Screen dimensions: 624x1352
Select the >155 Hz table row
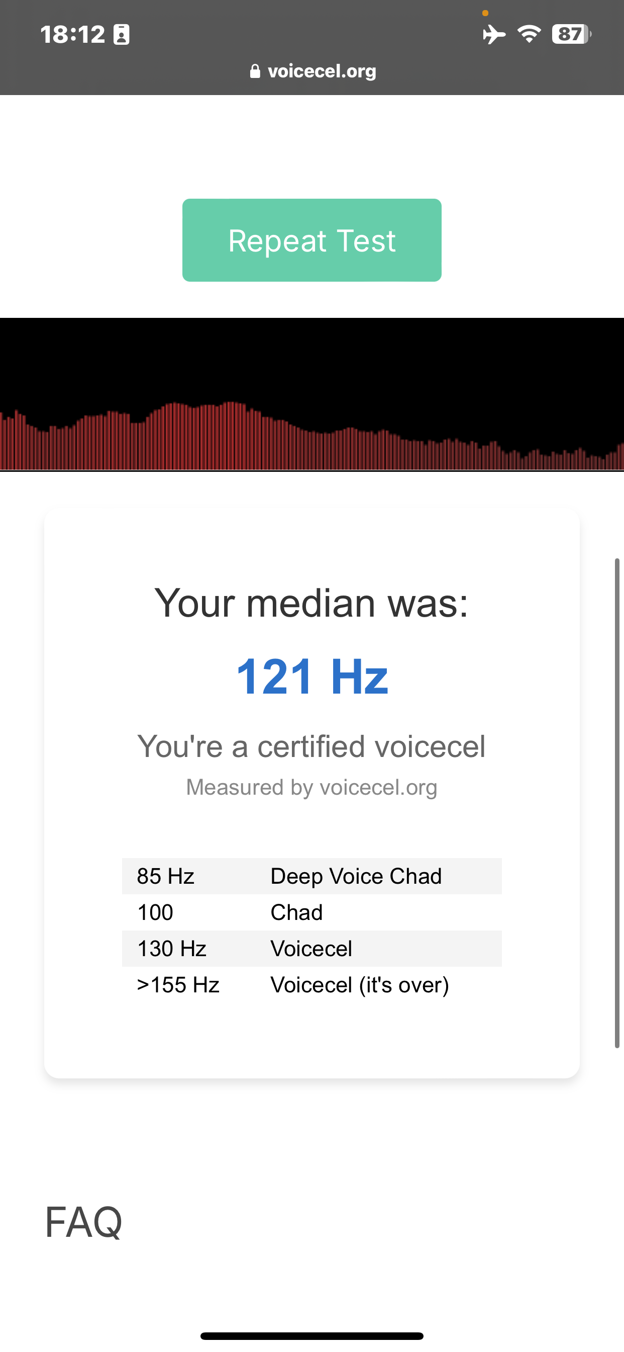click(311, 985)
